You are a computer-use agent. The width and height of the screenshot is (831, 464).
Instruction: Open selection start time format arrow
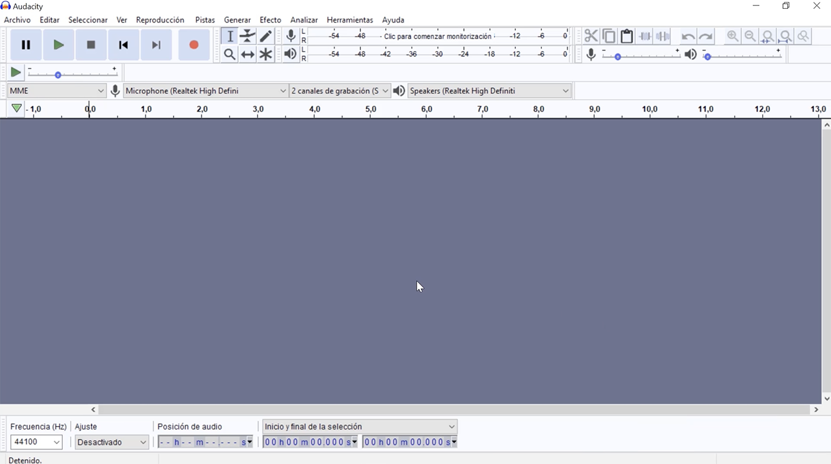354,442
